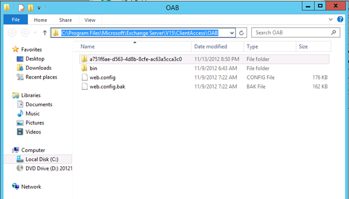Go forward with the Forward arrow
Image resolution: width=349 pixels, height=199 pixels.
pos(25,33)
